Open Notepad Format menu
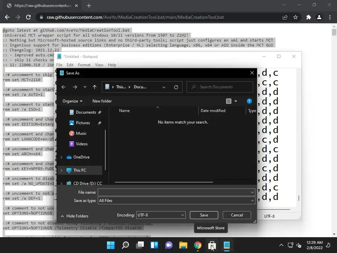The height and width of the screenshot is (253, 337). pos(84,65)
